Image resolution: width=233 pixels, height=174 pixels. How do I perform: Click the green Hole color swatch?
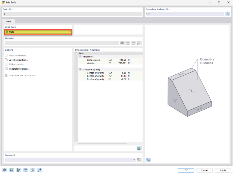point(7,32)
